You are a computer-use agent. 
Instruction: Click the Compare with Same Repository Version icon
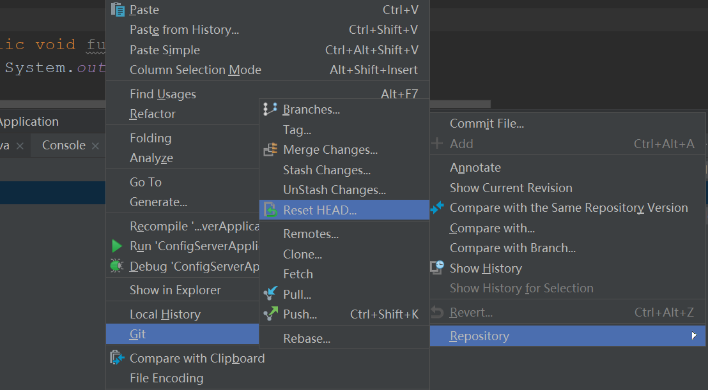pos(437,207)
